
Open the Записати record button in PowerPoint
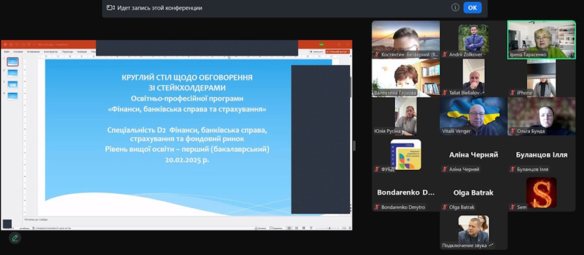coord(317,51)
